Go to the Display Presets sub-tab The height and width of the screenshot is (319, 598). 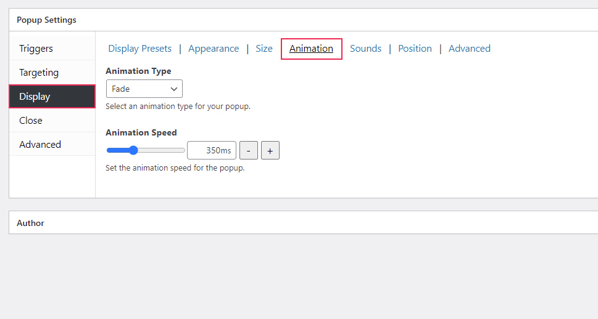point(140,49)
